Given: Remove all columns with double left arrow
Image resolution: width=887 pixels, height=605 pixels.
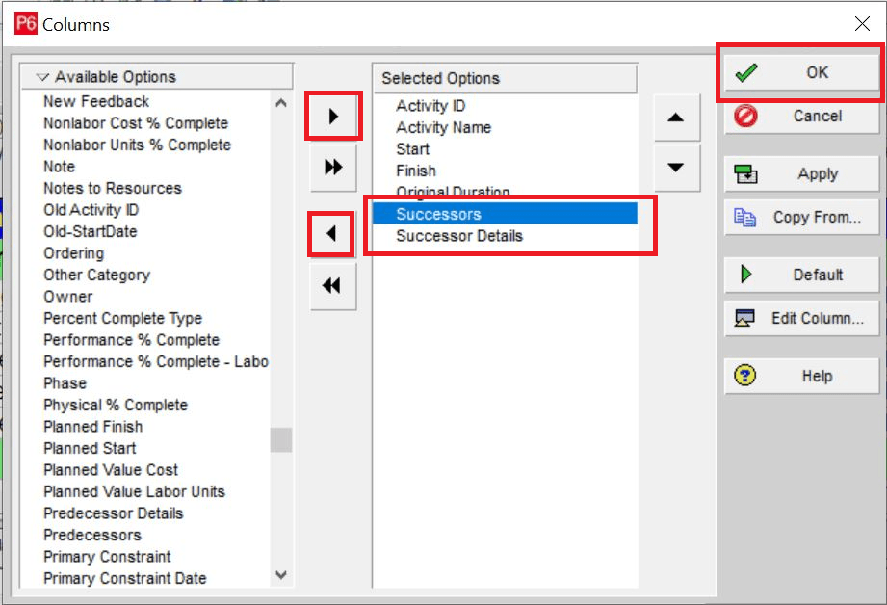Looking at the screenshot, I should [x=332, y=285].
